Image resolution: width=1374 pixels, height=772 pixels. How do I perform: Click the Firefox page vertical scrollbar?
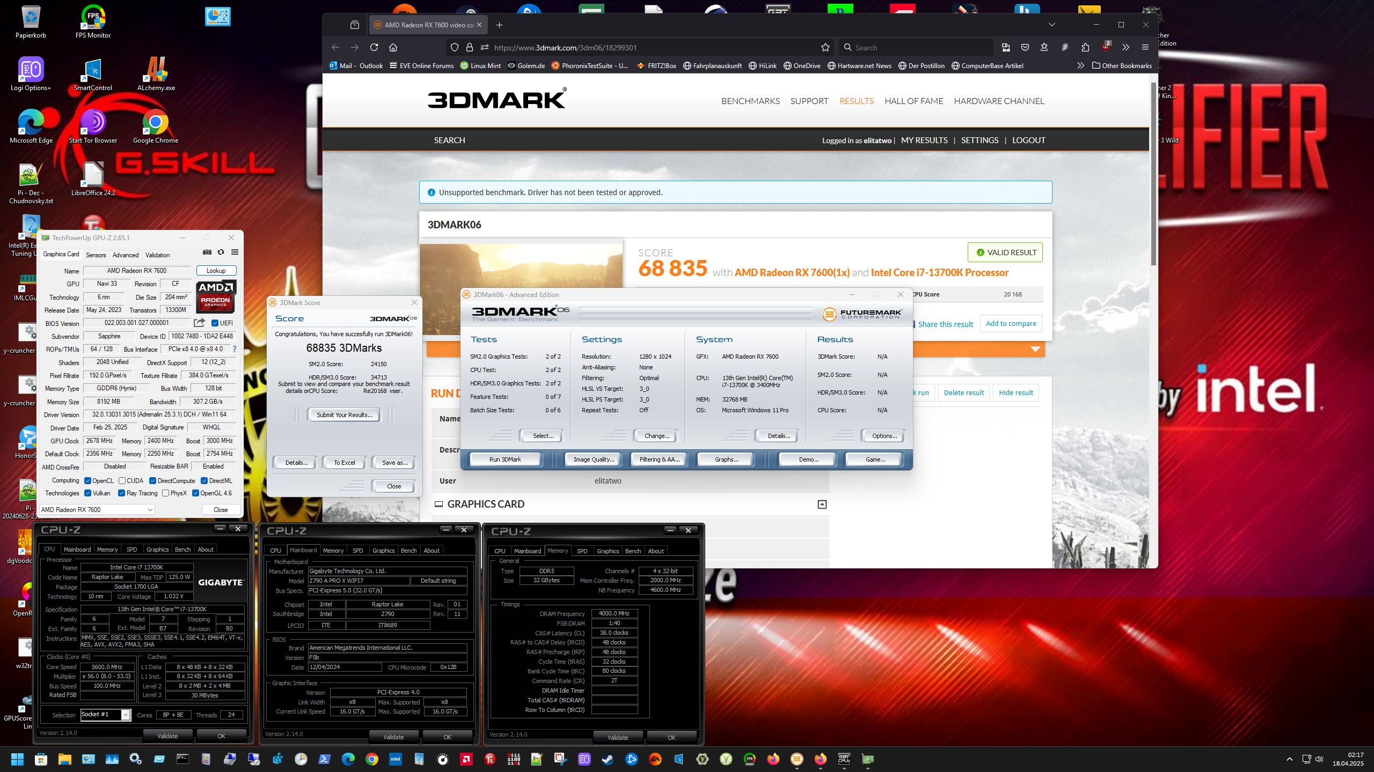point(1153,174)
